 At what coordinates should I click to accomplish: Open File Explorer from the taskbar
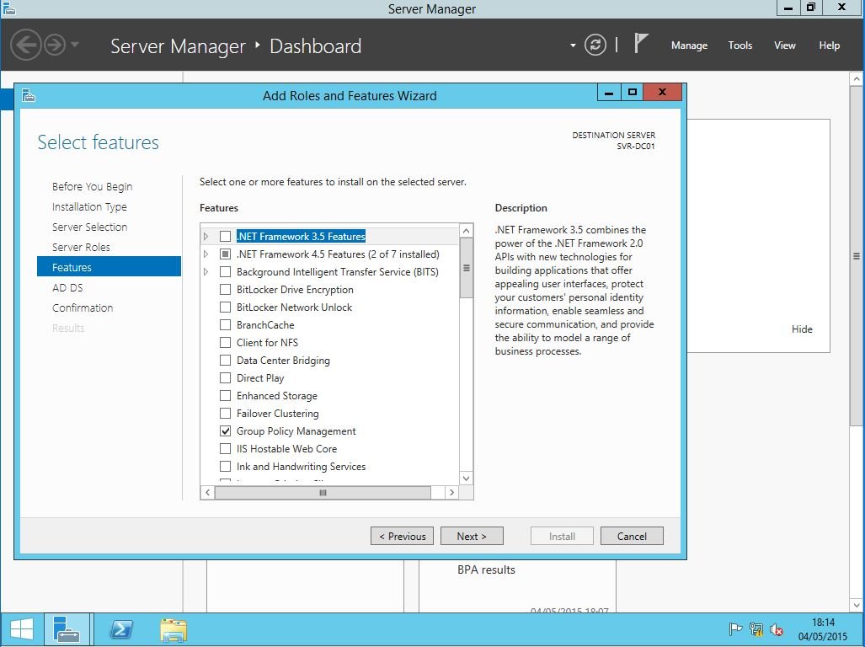pyautogui.click(x=174, y=629)
